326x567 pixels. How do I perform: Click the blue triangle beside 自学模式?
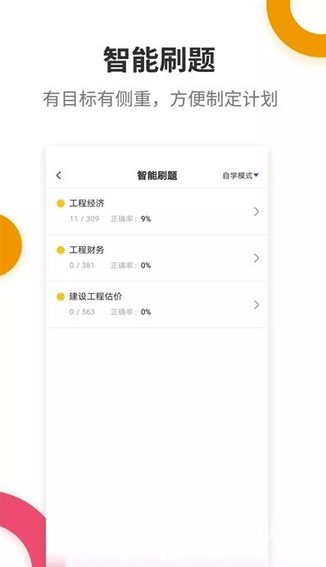256,175
